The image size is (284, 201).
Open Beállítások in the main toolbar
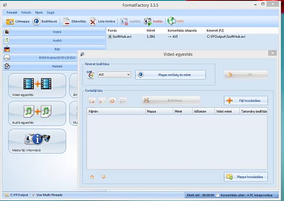[36, 22]
